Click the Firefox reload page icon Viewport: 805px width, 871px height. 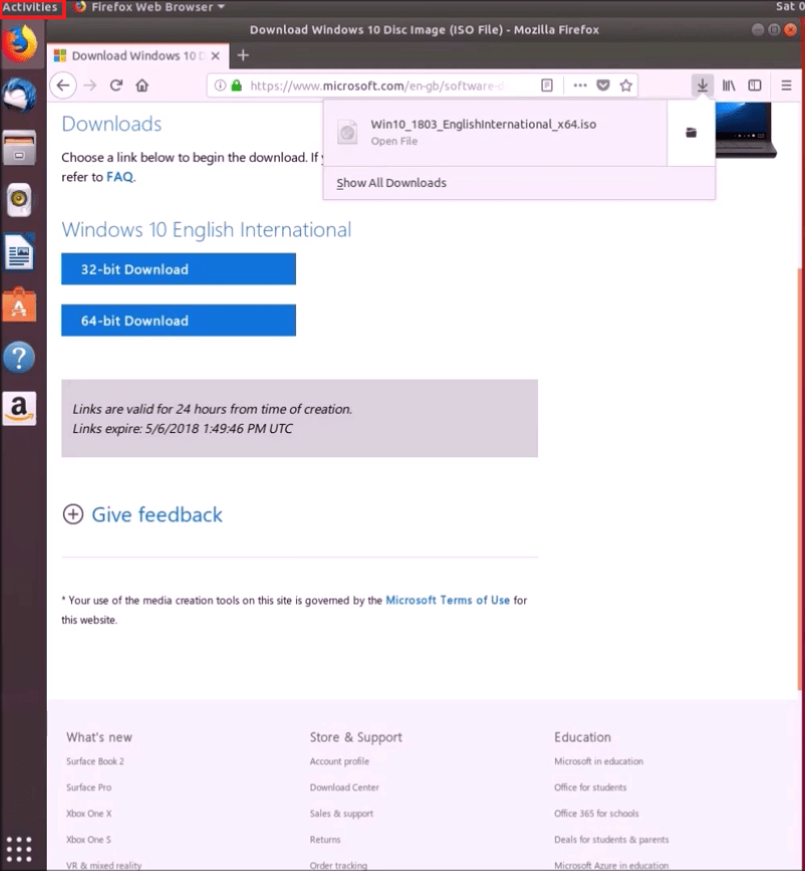116,85
